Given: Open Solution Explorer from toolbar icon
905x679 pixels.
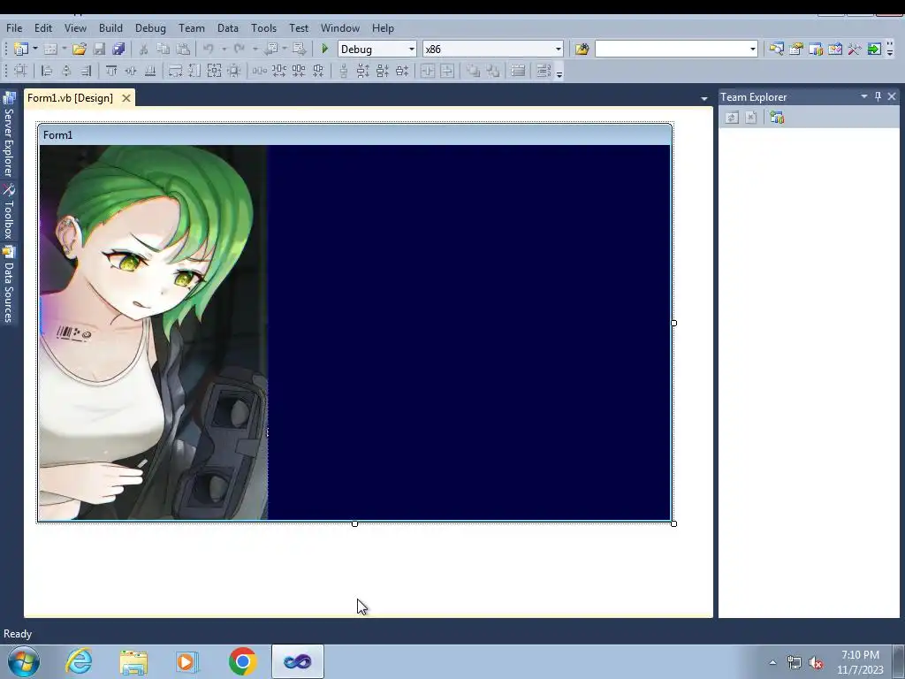Looking at the screenshot, I should tap(776, 50).
